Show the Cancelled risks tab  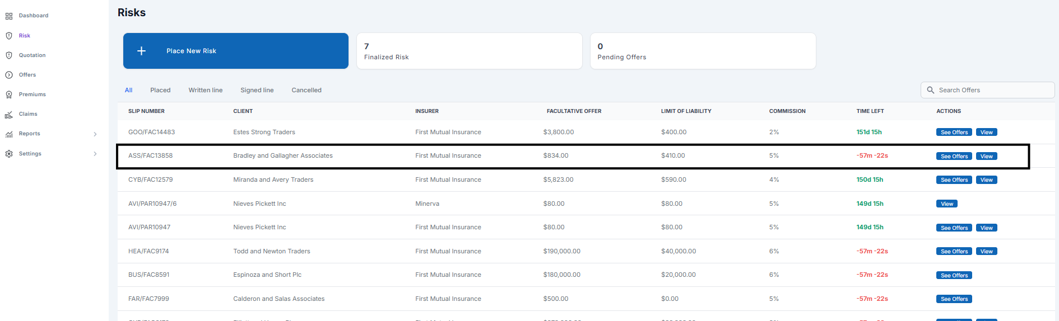306,90
